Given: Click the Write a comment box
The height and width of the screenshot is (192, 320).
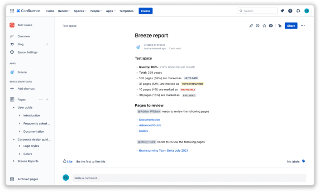Looking at the screenshot, I should (189, 178).
